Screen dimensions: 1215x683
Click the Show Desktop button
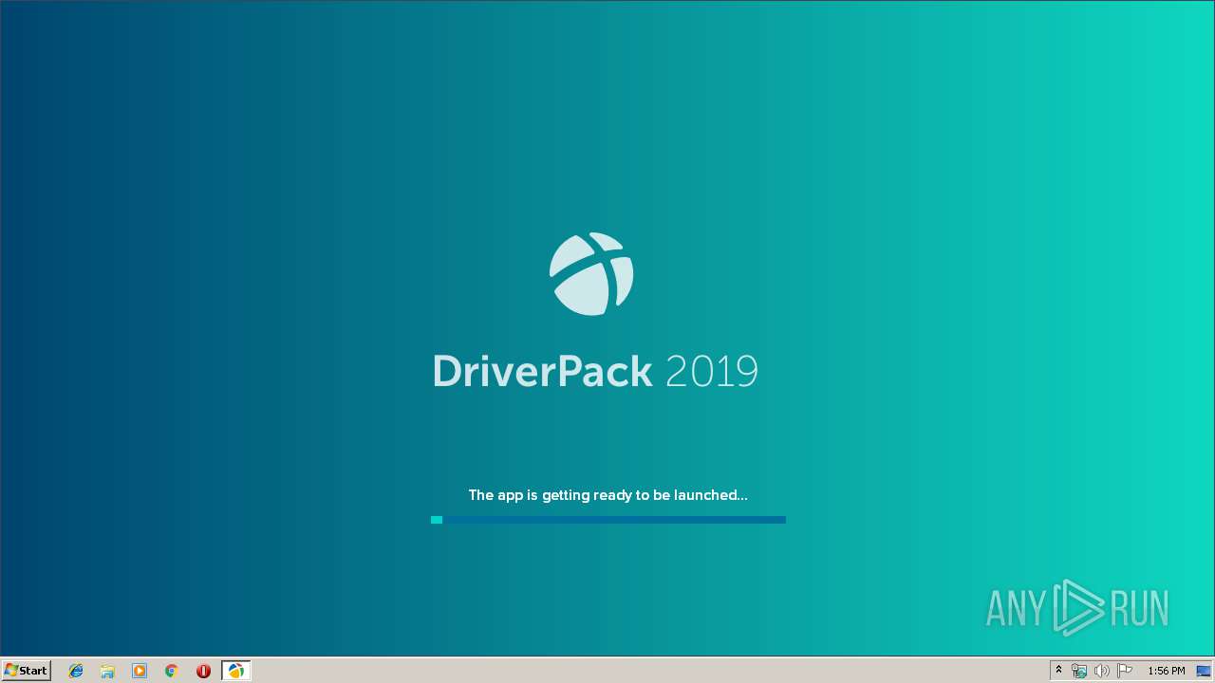tap(1204, 671)
